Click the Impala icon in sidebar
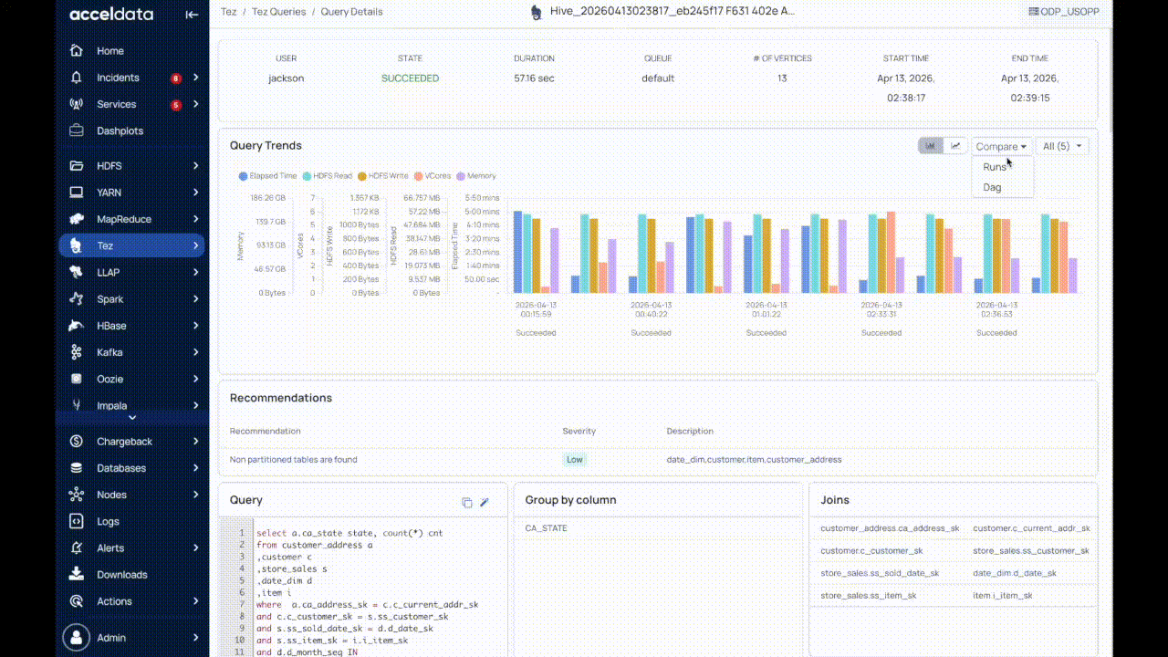The image size is (1168, 657). click(77, 405)
